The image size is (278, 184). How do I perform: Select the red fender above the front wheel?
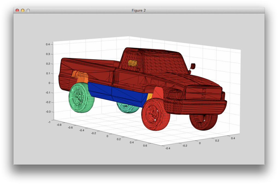point(159,93)
